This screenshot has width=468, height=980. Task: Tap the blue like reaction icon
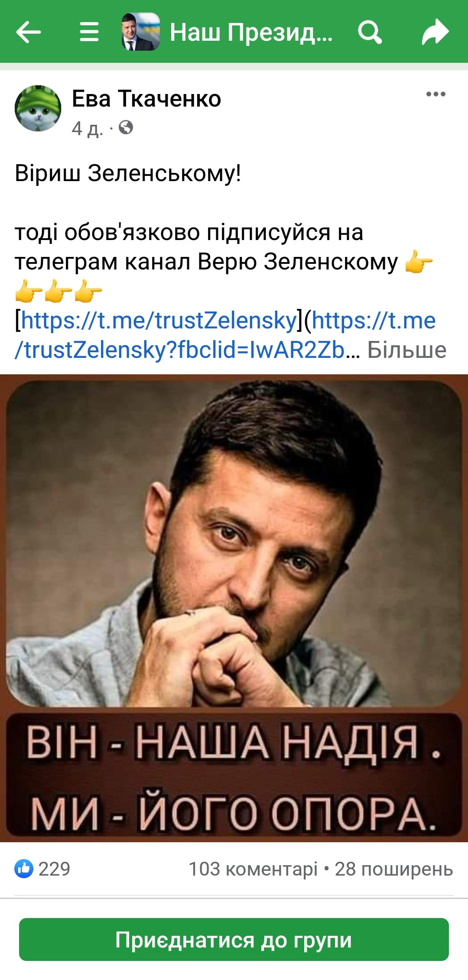click(24, 869)
